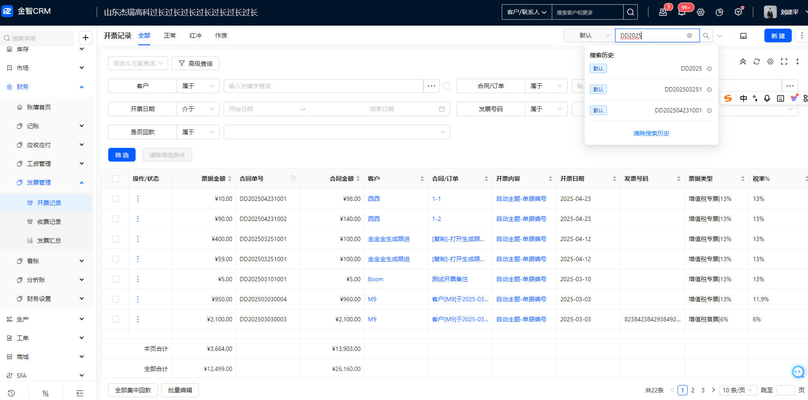Click the 批量编辑 button
This screenshot has height=400, width=808.
[x=180, y=390]
